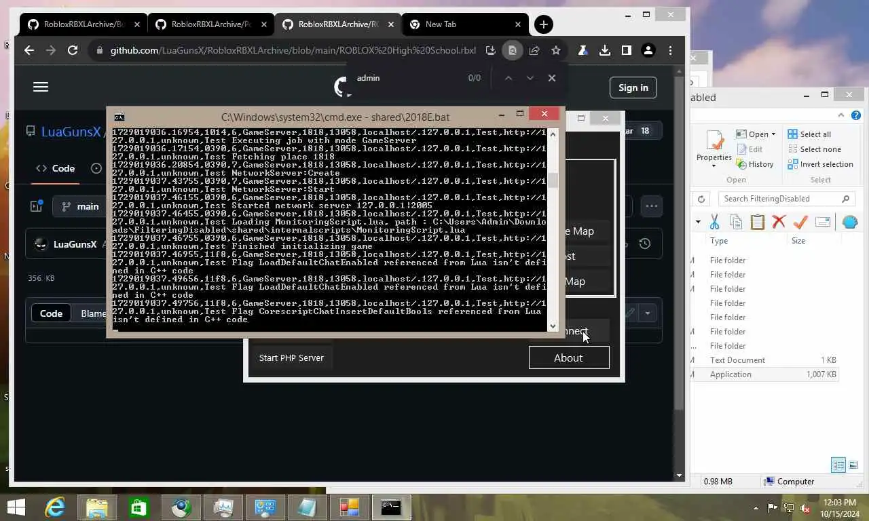Open the LuaGunsX repository owner link
The height and width of the screenshot is (521, 869).
pyautogui.click(x=71, y=132)
